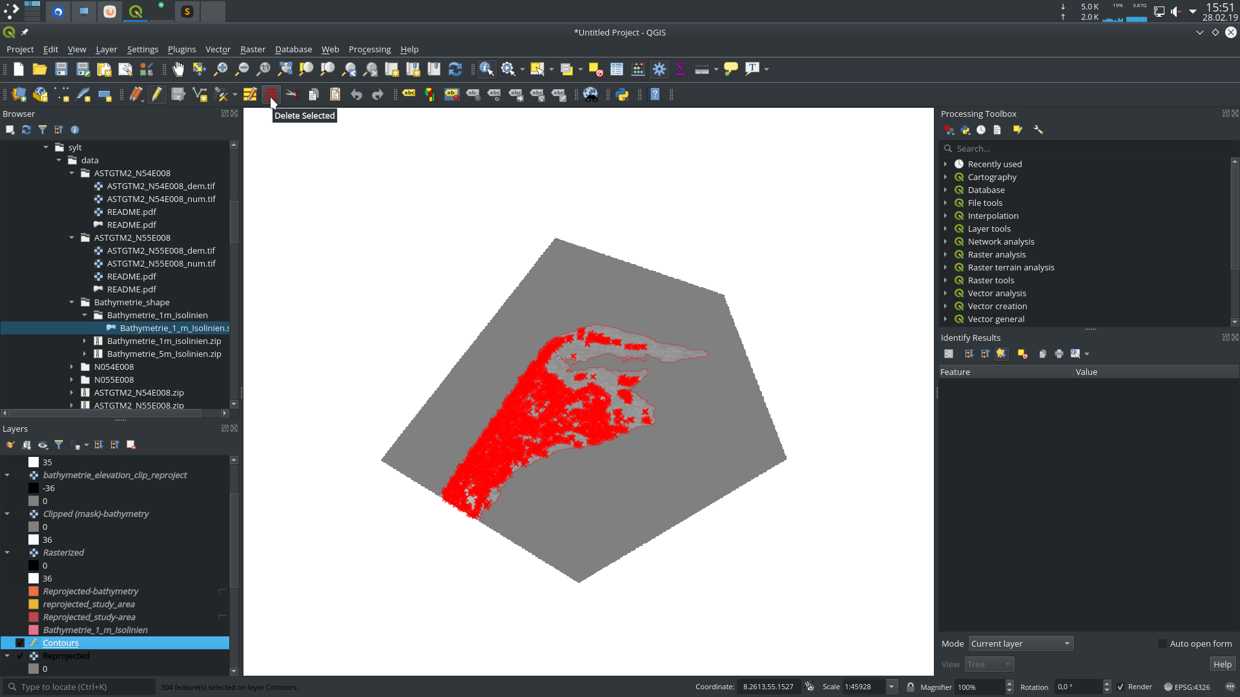Viewport: 1240px width, 697px height.
Task: Open the Mode Current layer dropdown
Action: (1020, 643)
